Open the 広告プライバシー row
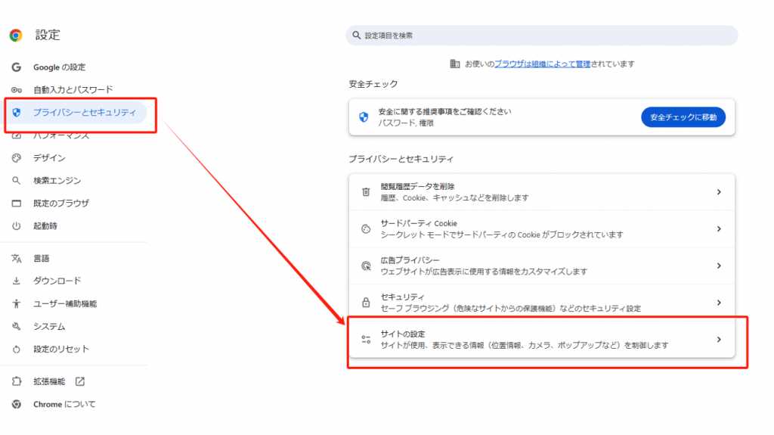 click(541, 266)
